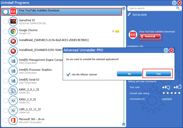Click the Intel(R) Serial IO entry name
Viewport: 183px width, 128px height.
29,80
